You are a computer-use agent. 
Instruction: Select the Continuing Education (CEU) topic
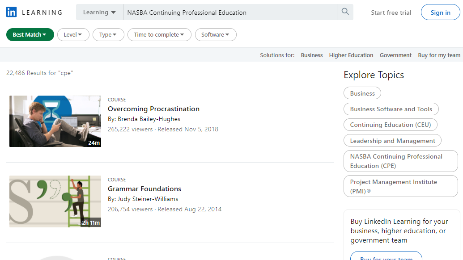[391, 125]
